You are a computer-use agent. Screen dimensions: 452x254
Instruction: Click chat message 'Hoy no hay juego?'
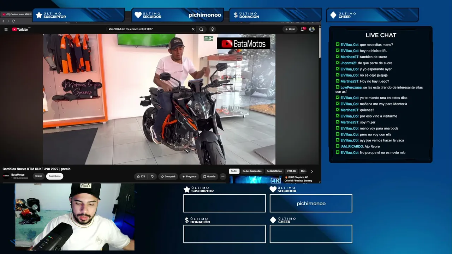374,81
